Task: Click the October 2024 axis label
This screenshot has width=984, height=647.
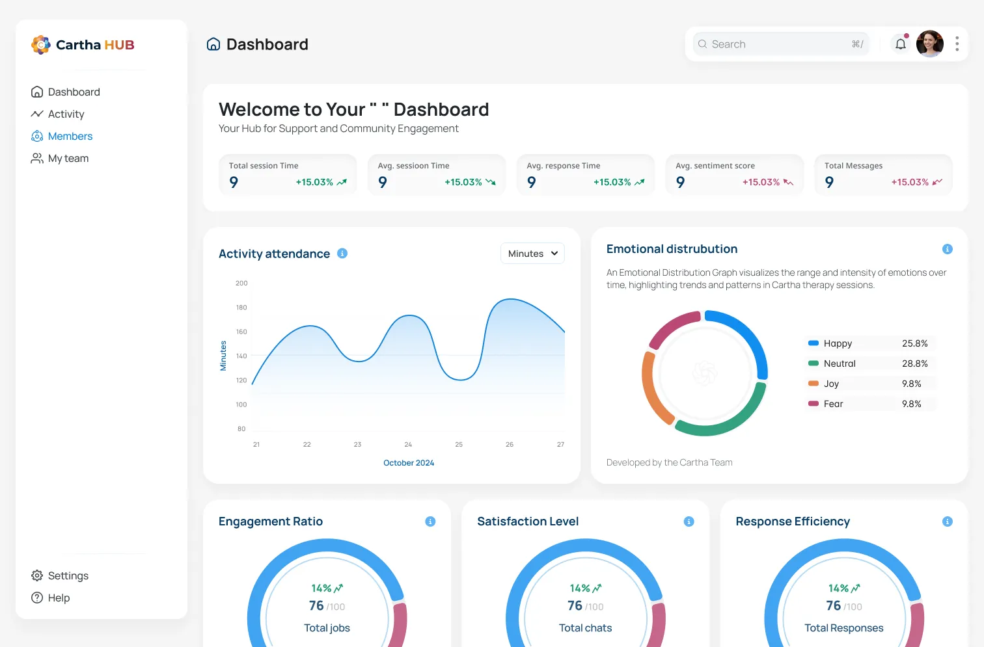Action: 409,463
